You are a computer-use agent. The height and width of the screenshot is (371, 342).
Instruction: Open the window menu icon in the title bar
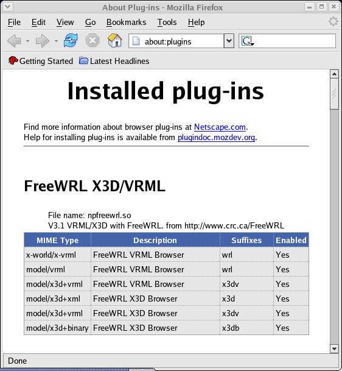(7, 7)
